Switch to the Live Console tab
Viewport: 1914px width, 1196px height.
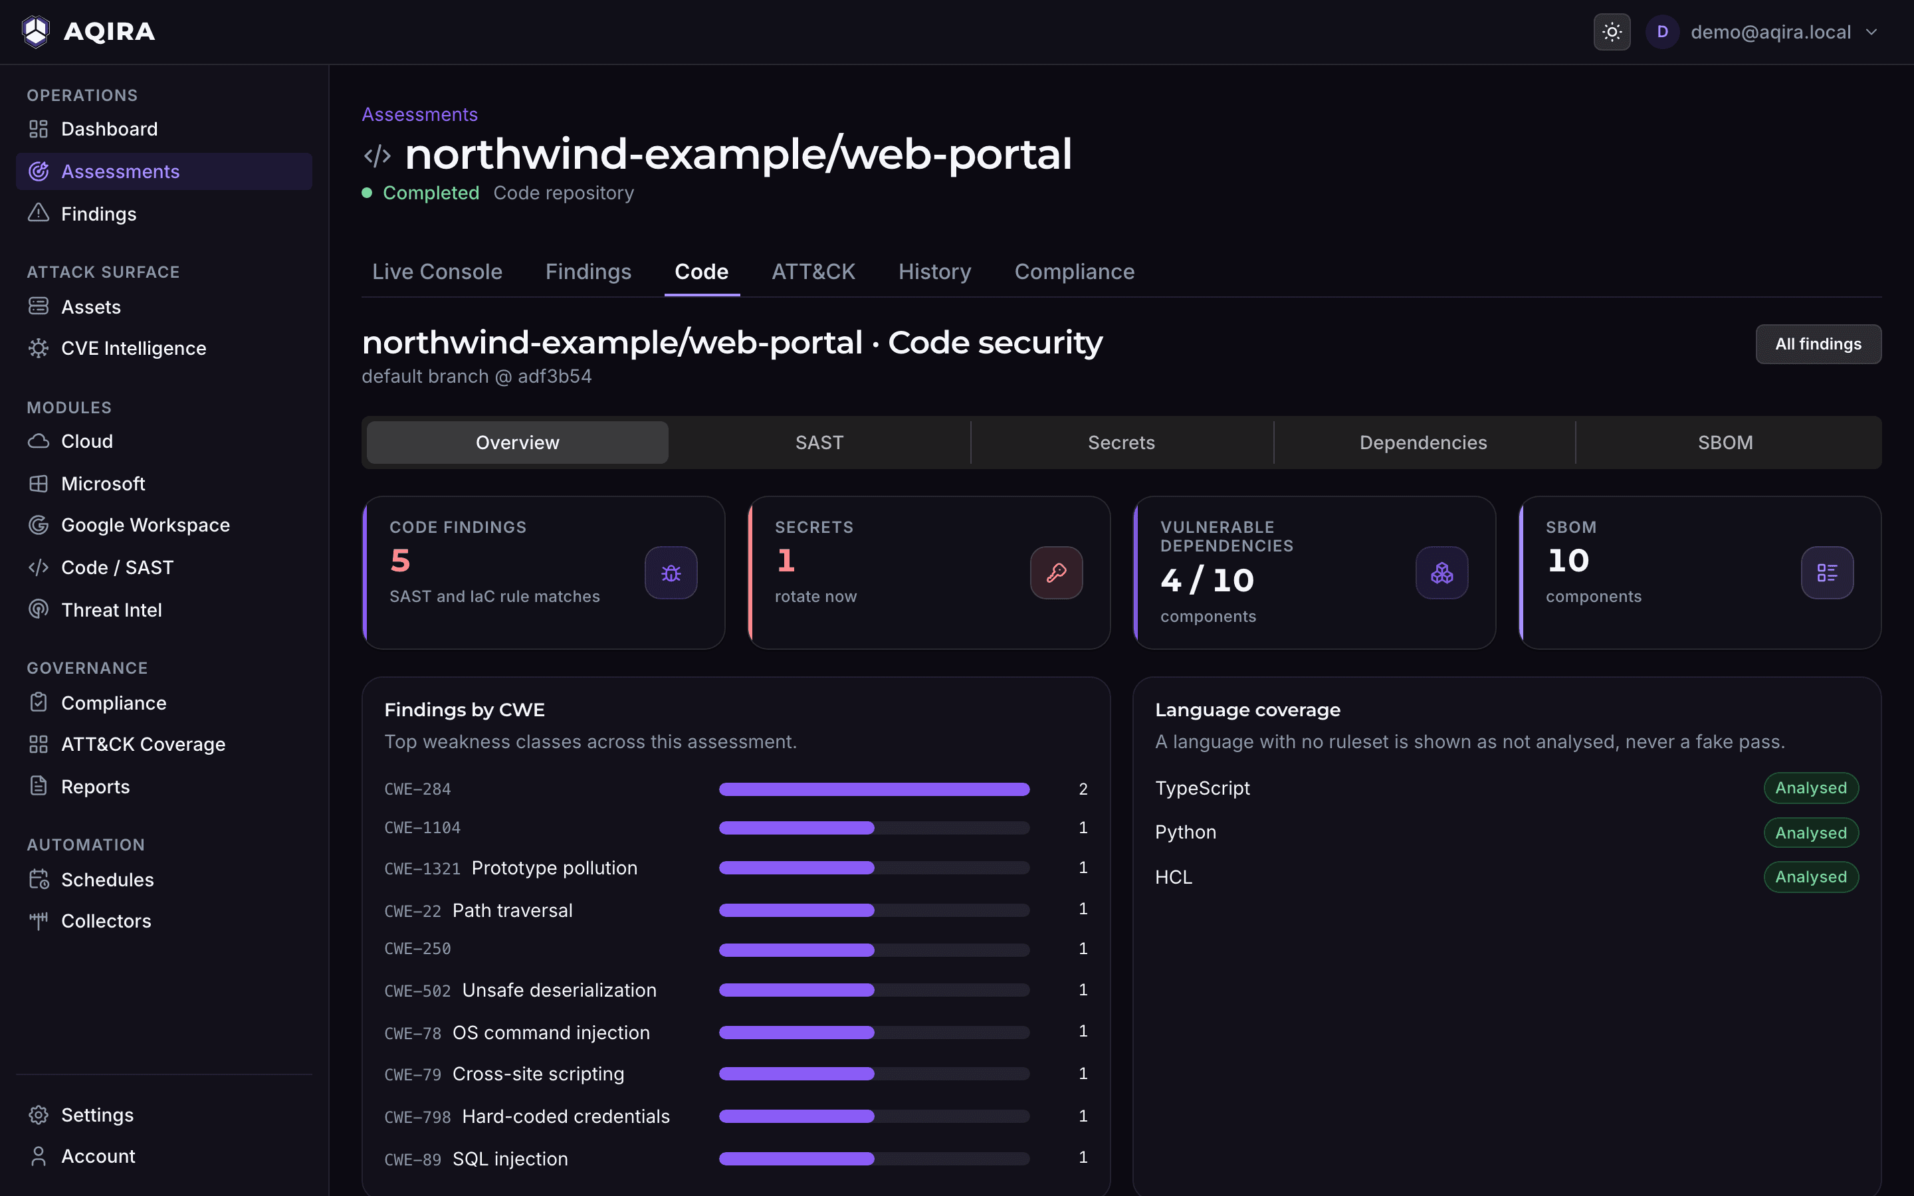pos(437,271)
